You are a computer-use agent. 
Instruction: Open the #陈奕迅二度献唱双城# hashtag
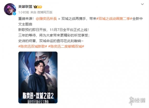click(x=66, y=46)
